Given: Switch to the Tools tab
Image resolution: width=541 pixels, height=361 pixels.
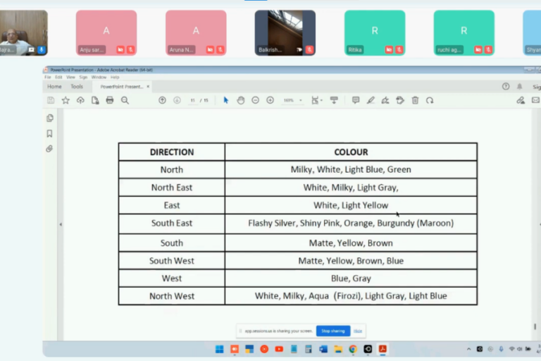Looking at the screenshot, I should point(77,86).
